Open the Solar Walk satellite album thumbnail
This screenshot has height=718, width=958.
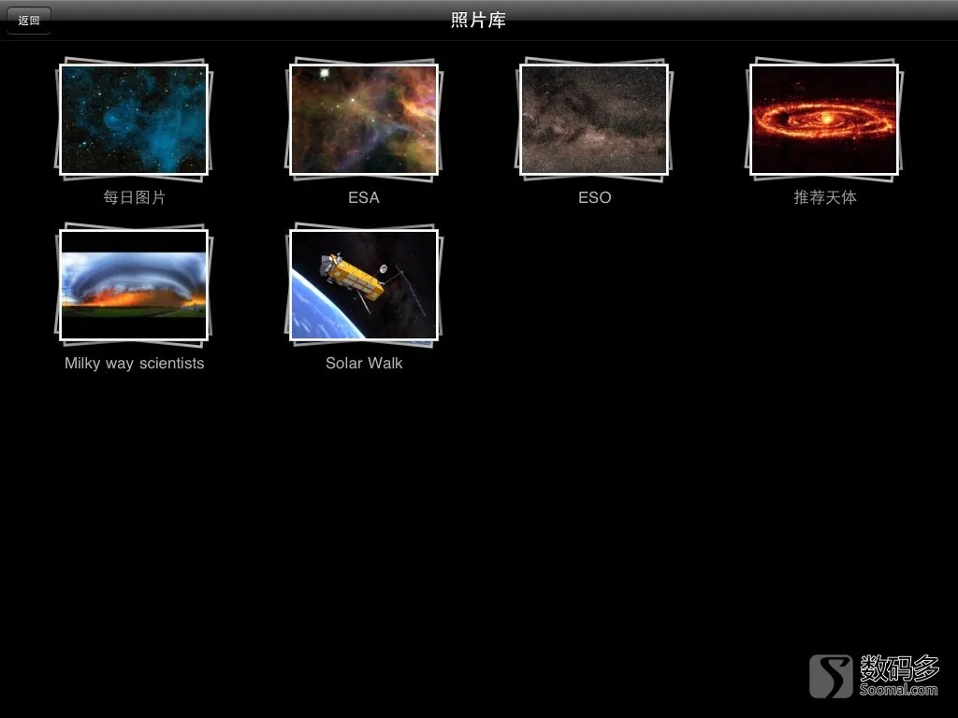(x=364, y=285)
